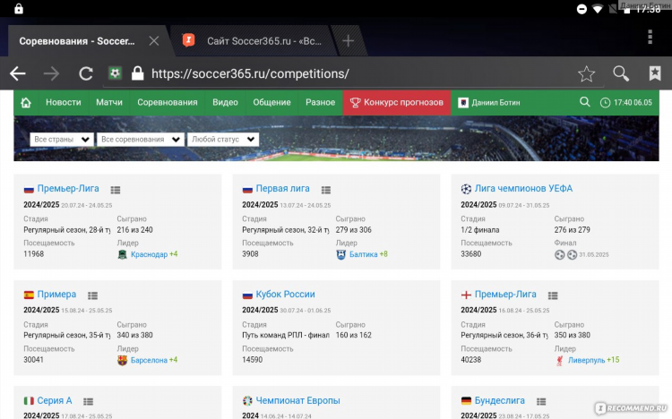Open the bookmarks ribbon icon
Screen dimensions: 672x419
[655, 73]
